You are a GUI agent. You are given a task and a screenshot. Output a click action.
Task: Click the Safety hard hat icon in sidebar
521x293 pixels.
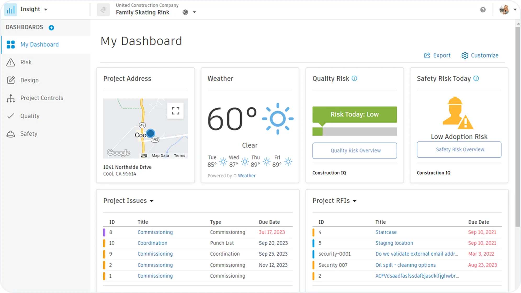tap(11, 134)
